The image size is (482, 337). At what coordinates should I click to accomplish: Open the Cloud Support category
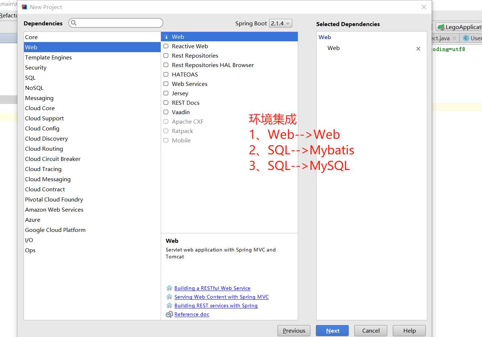92,118
